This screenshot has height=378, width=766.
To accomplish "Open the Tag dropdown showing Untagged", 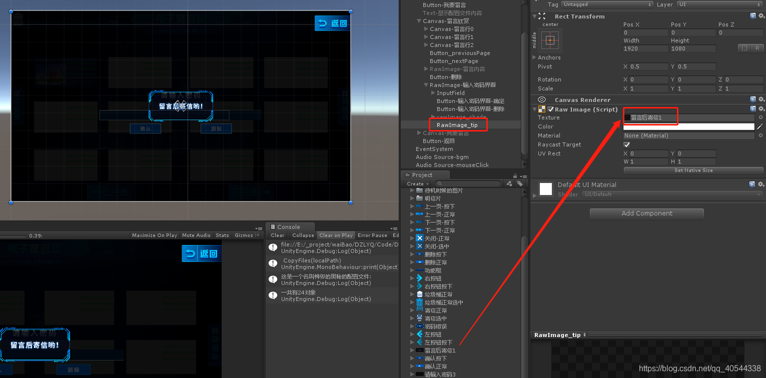I will pos(607,4).
